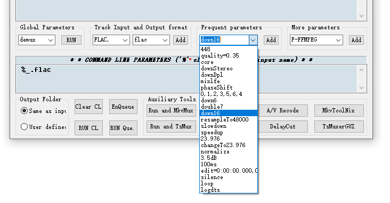
Task: Select the highlighted down16 list entry
Action: click(x=229, y=113)
